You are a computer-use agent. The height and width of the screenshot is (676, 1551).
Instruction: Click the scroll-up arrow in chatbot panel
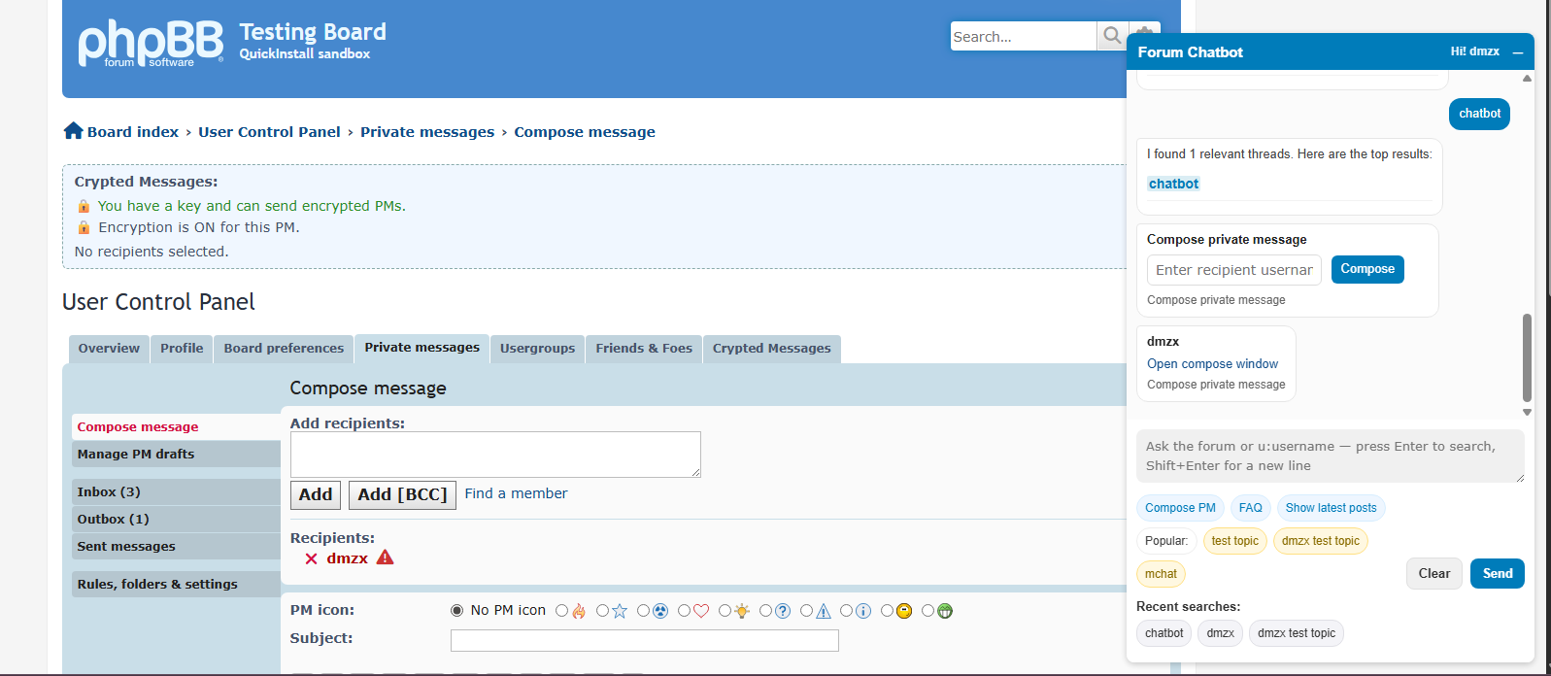(1527, 79)
